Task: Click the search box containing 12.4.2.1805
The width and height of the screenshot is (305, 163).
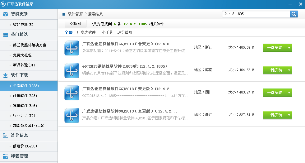Action: [256, 14]
